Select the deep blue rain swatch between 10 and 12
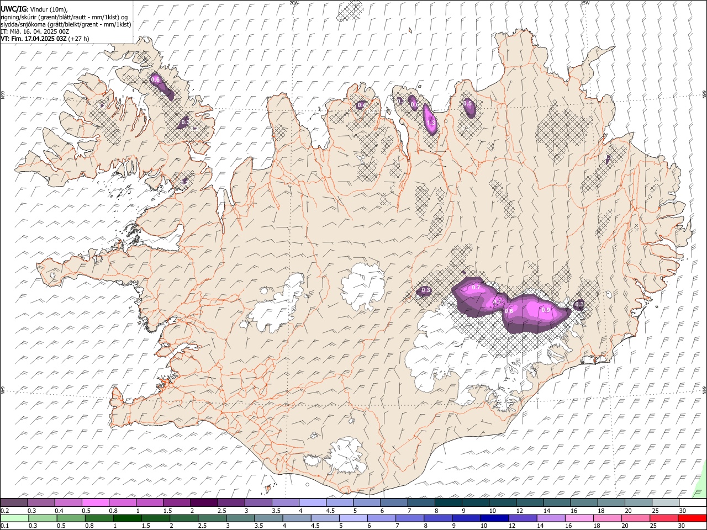This screenshot has width=707, height=530. (495, 518)
